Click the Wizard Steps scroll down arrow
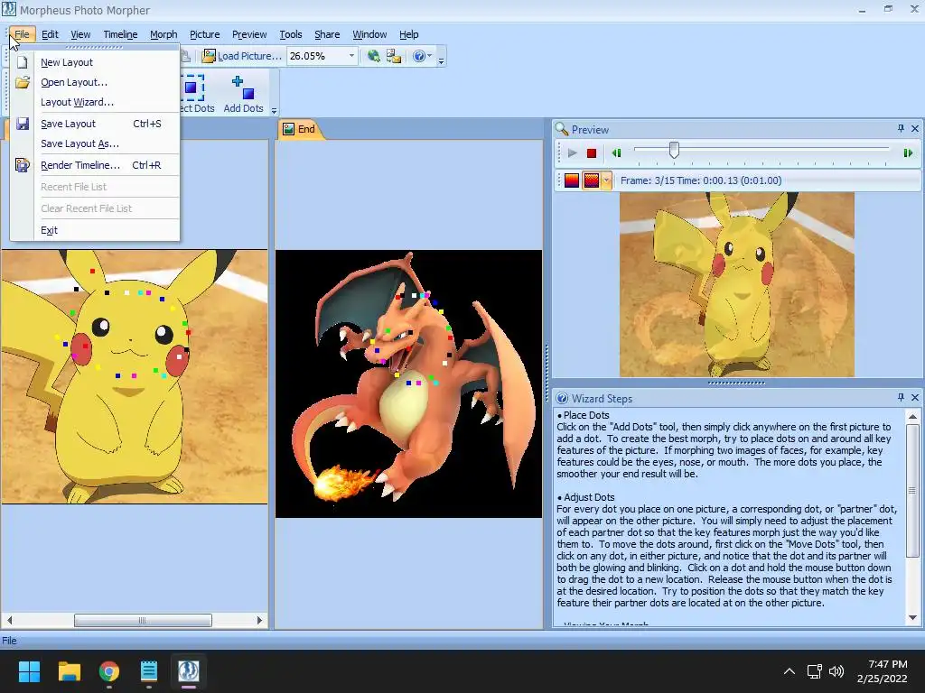The image size is (925, 693). (912, 617)
